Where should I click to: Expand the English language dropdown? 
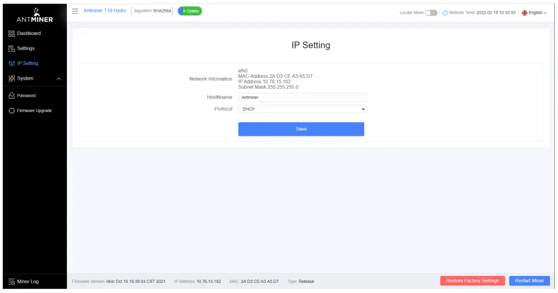pyautogui.click(x=534, y=12)
